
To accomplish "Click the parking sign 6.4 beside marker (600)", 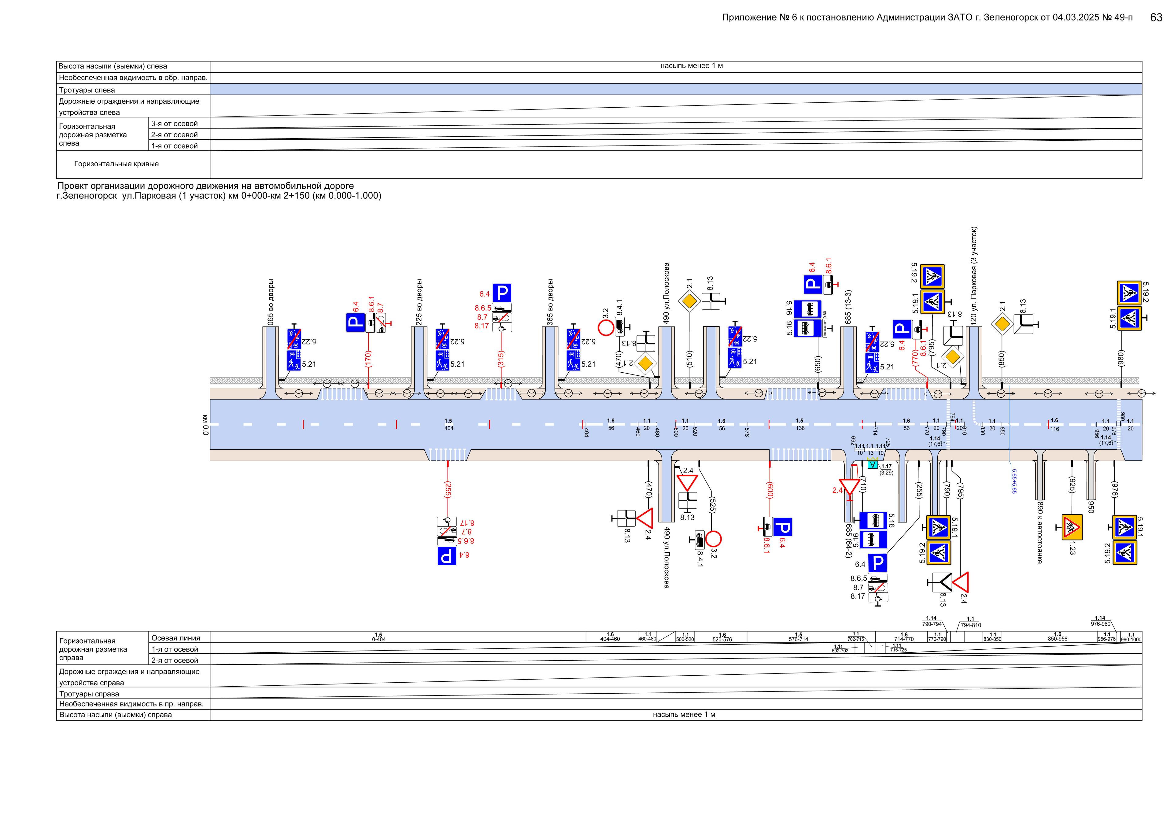I will click(782, 527).
